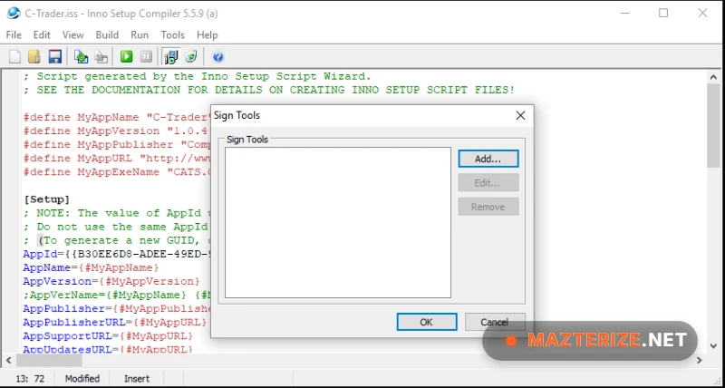Open the Tools menu

172,35
